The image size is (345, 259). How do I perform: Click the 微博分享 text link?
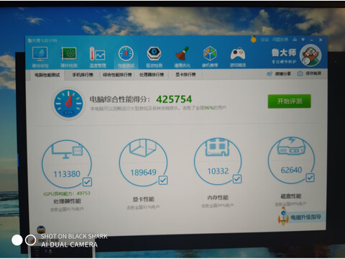[x=282, y=73]
